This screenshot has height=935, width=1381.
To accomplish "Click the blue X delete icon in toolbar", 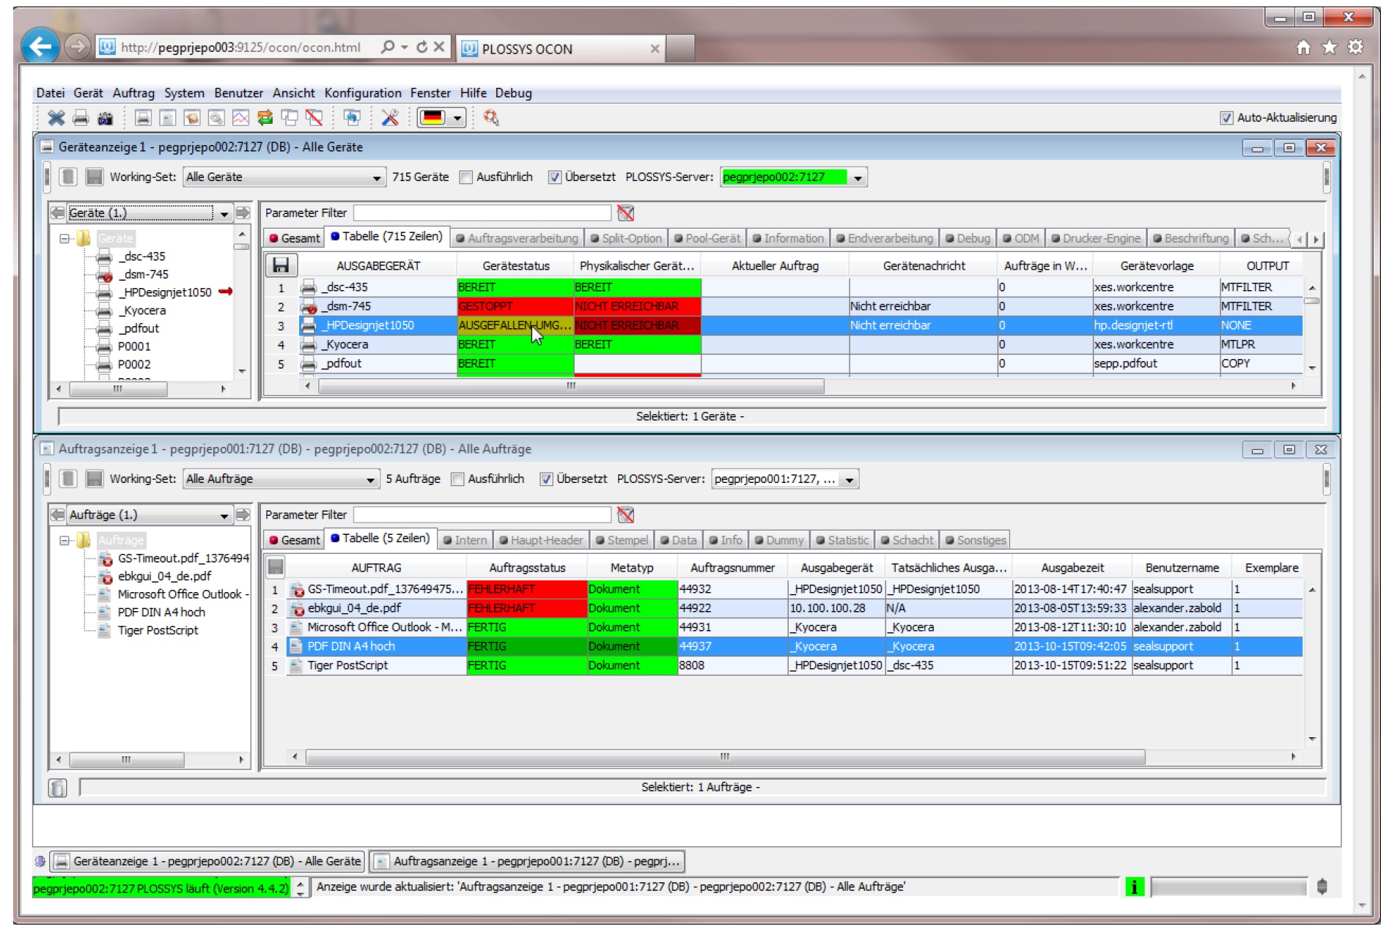I will (x=56, y=118).
